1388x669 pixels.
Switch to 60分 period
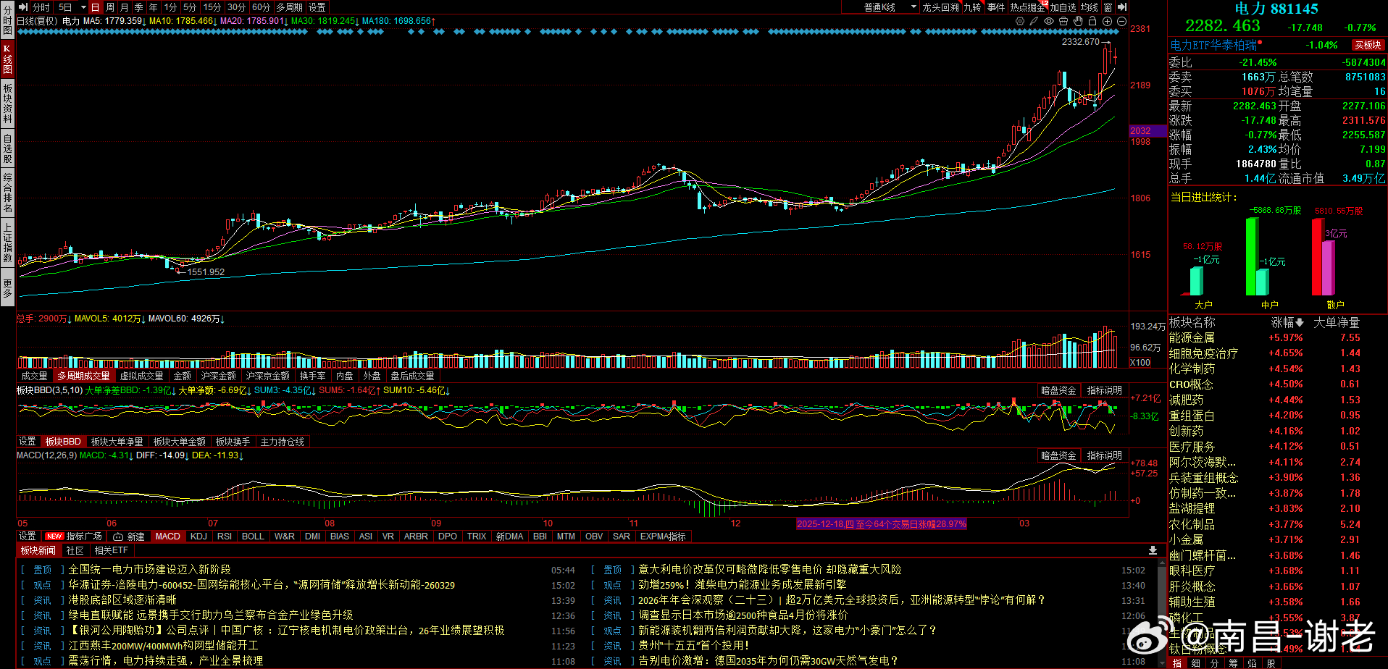262,7
